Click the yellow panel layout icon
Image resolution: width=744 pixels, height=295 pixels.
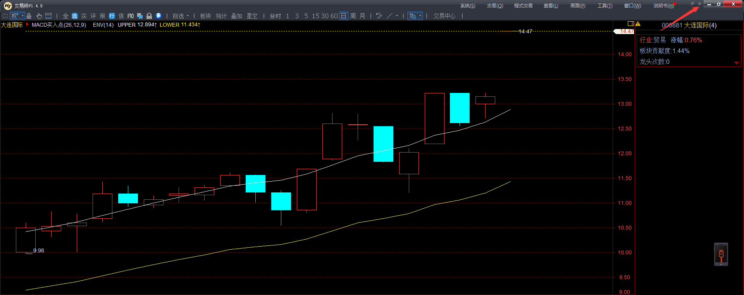pos(630,24)
